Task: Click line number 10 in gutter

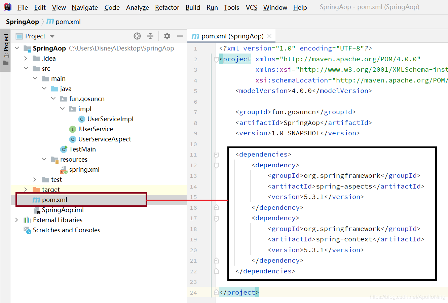Action: 193,144
